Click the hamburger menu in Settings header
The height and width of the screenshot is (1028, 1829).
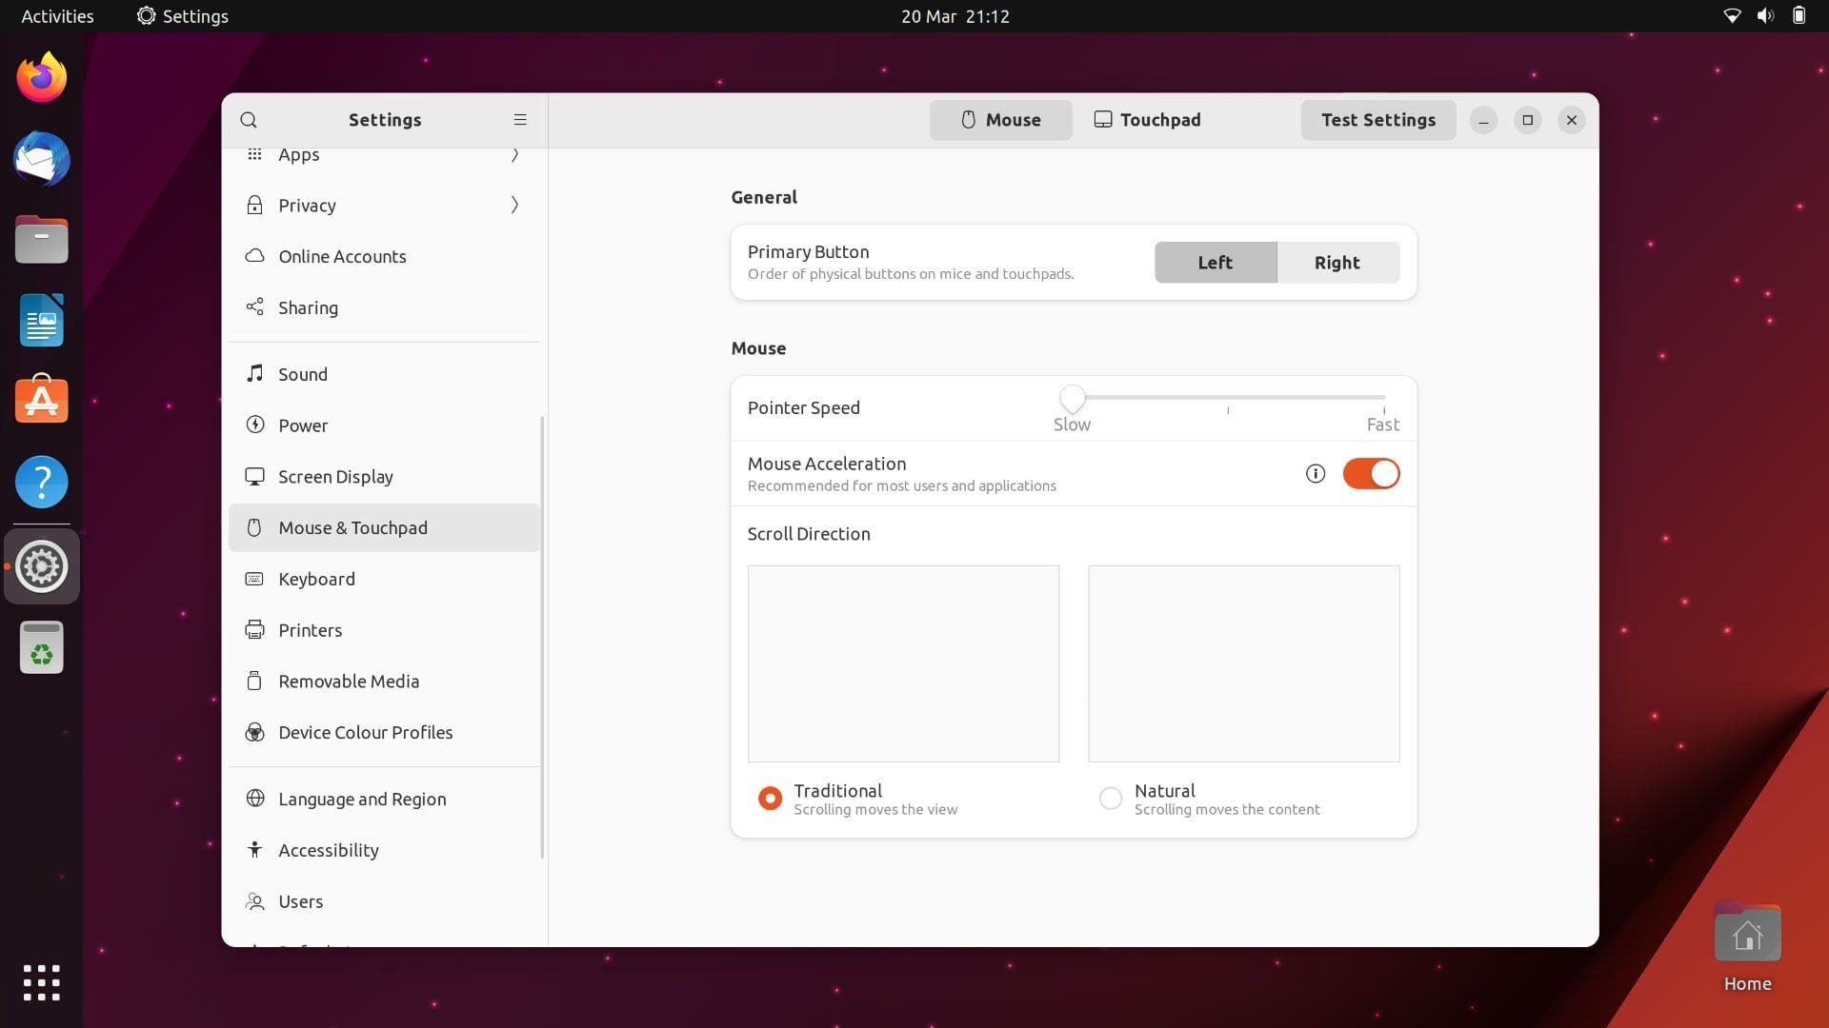click(x=520, y=120)
